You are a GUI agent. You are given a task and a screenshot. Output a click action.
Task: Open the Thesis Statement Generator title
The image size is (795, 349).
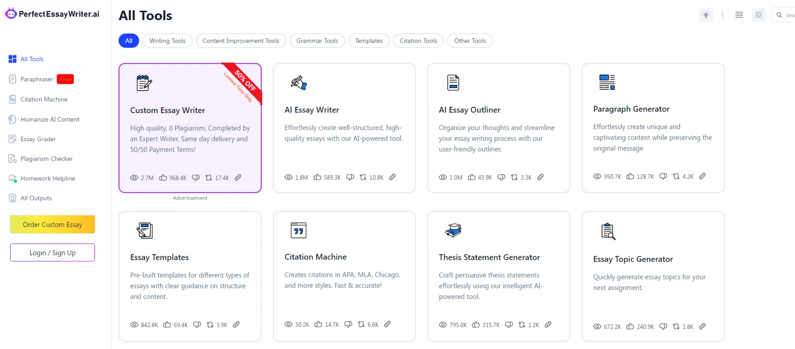[x=489, y=257]
